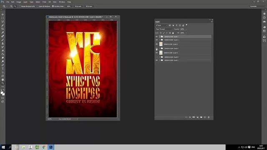Click the swap foreground/background colors arrow

click(x=4, y=90)
